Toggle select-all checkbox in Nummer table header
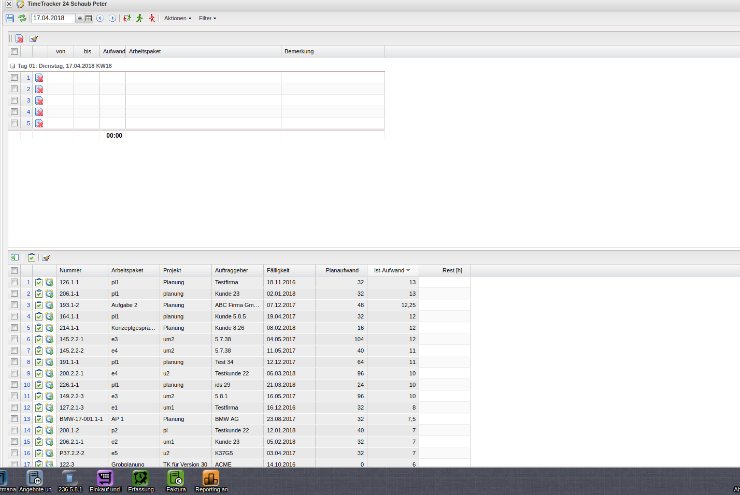The width and height of the screenshot is (740, 495). click(x=15, y=270)
